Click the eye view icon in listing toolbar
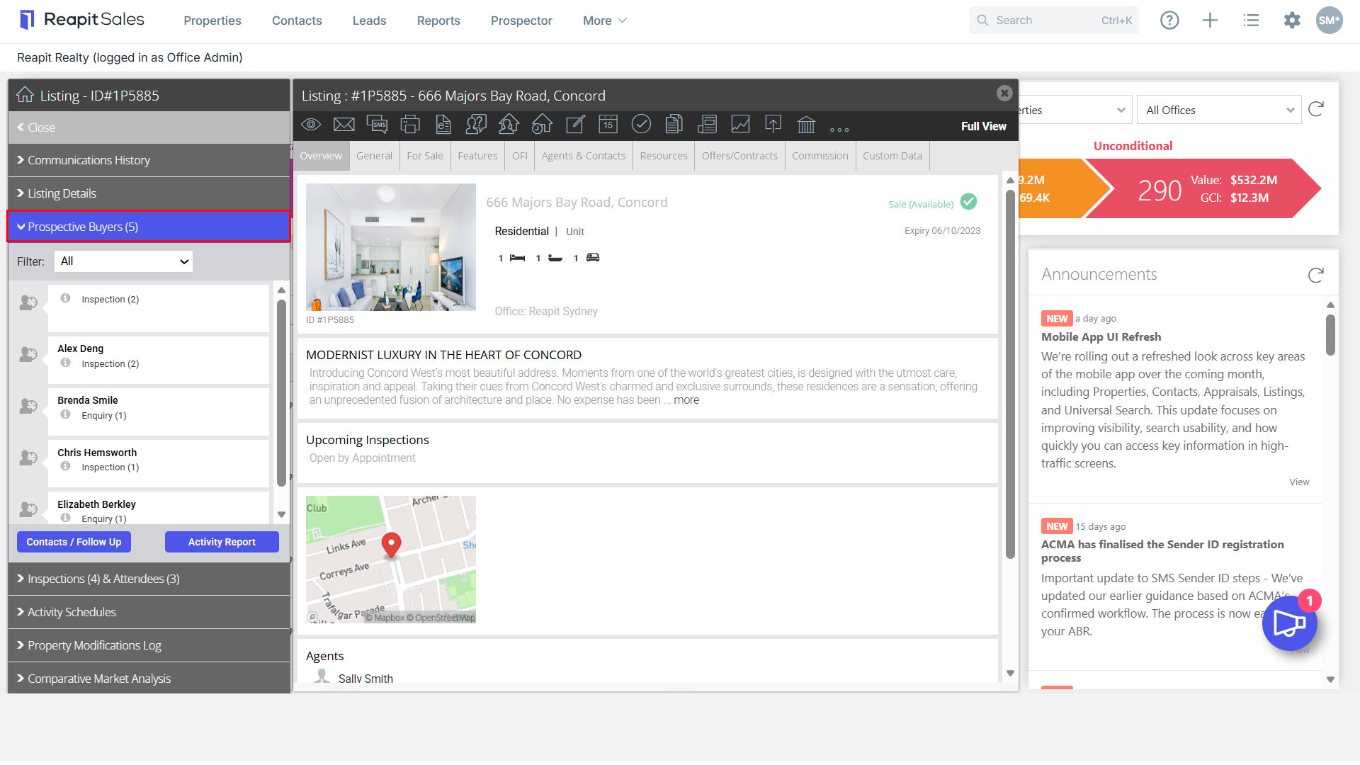Screen dimensions: 1360x765 coord(311,125)
